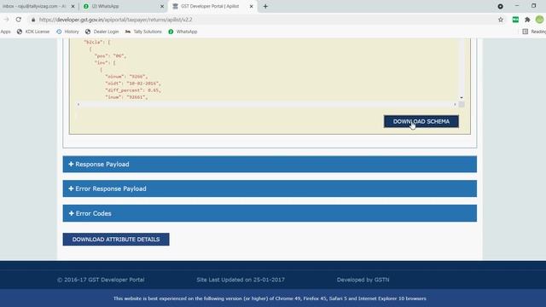This screenshot has height=307, width=546.
Task: Open the Dealer Login bookmark
Action: pyautogui.click(x=102, y=32)
